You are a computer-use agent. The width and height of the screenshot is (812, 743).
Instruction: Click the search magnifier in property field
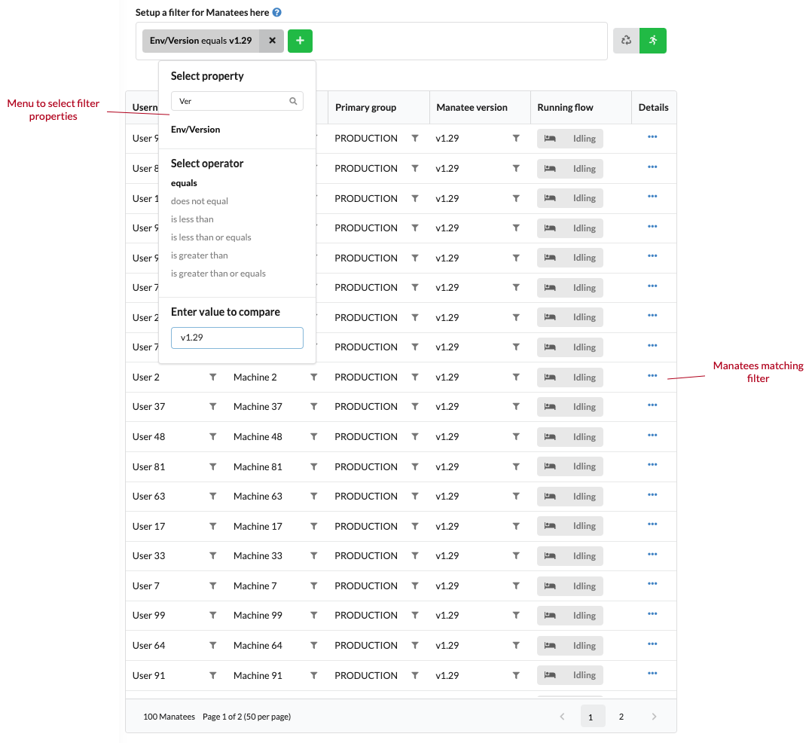click(x=293, y=101)
